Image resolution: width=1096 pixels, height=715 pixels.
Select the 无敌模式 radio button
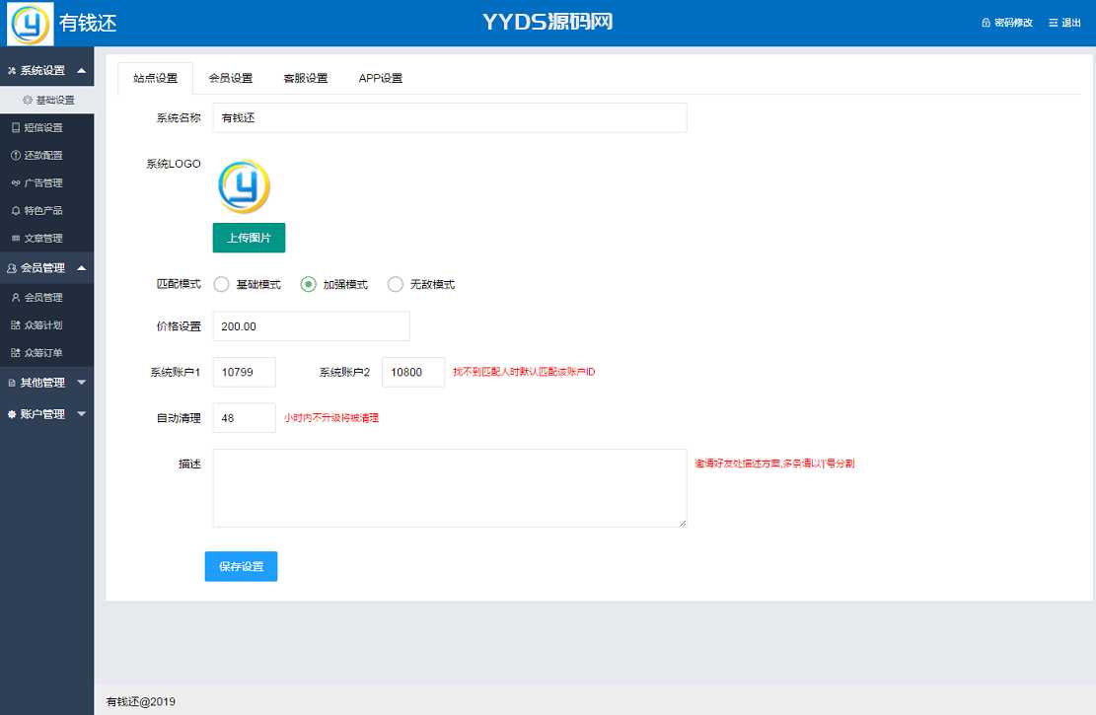pyautogui.click(x=396, y=284)
